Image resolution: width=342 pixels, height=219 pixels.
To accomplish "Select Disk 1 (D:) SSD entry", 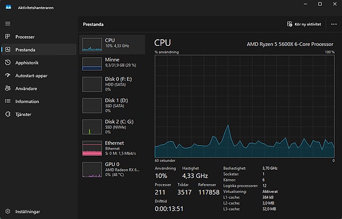I will [x=112, y=105].
